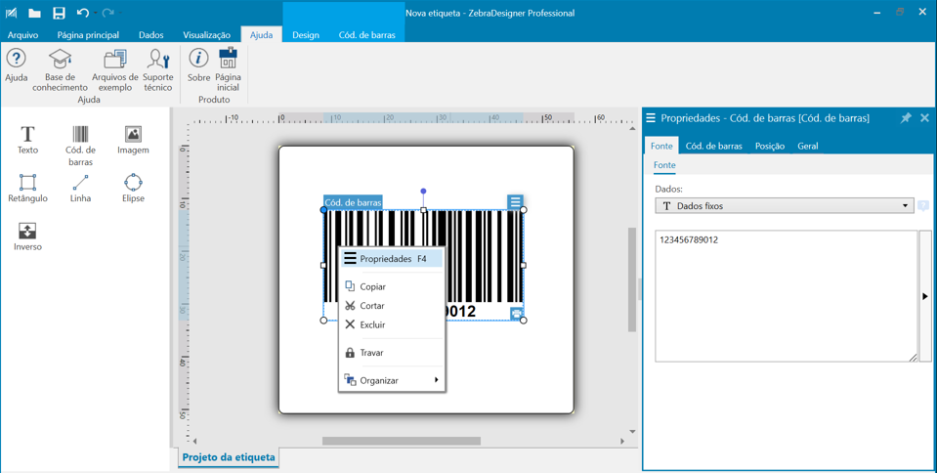
Task: Open the Ajuda help icon
Action: click(x=17, y=65)
